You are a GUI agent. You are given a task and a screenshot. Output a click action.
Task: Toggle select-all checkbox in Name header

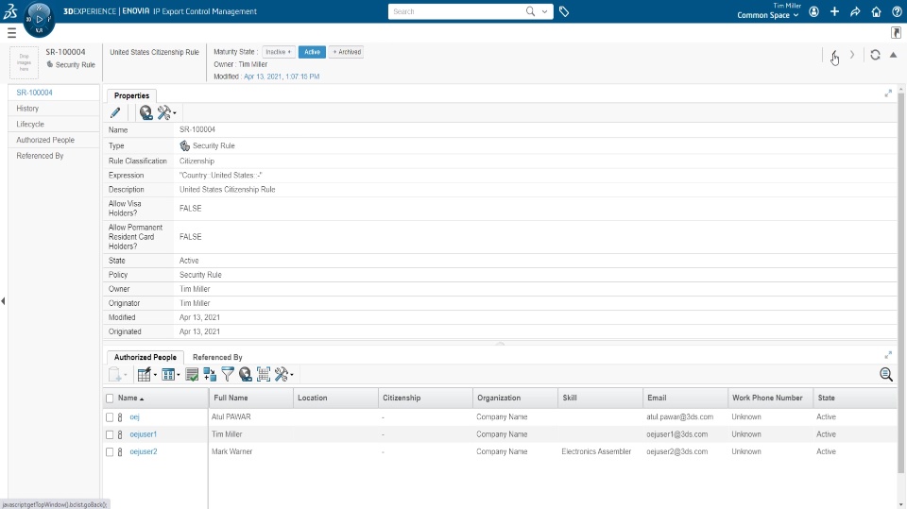[110, 399]
